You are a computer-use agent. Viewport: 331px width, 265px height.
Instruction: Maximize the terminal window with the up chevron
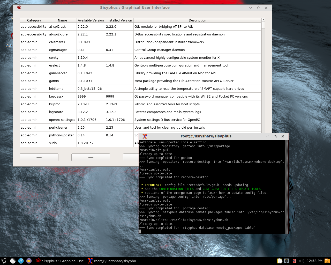275,136
